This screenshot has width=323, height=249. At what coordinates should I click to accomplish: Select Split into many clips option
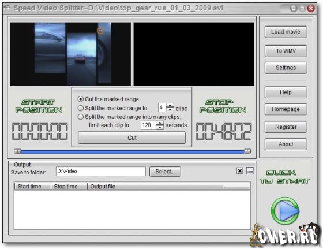tap(81, 117)
